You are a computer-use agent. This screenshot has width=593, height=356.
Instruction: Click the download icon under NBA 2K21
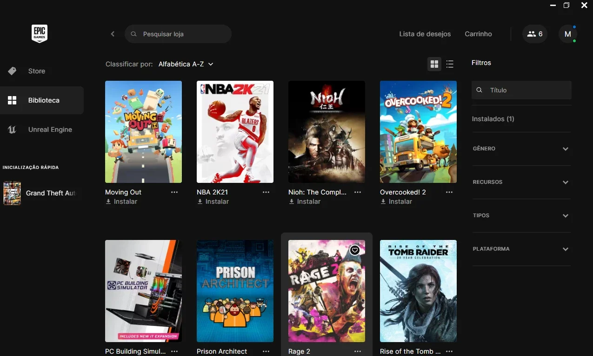(x=200, y=202)
